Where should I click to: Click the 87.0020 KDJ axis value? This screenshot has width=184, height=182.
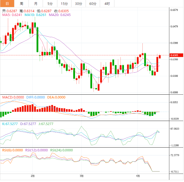[175, 129]
